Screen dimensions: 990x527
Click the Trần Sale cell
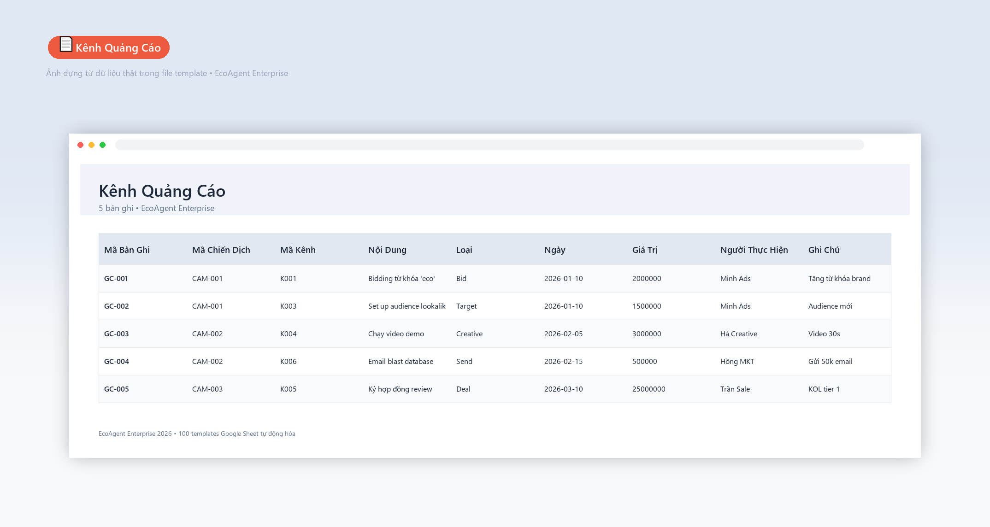coord(735,389)
